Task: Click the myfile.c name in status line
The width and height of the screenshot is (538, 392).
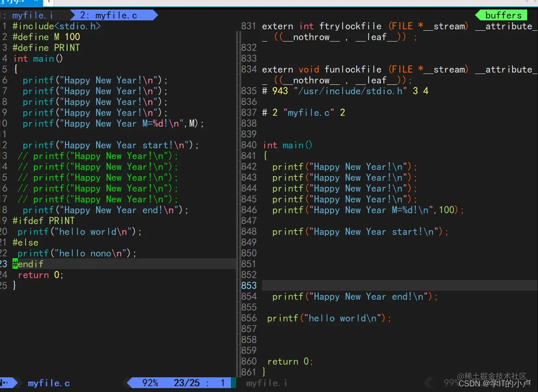Action: pos(49,383)
